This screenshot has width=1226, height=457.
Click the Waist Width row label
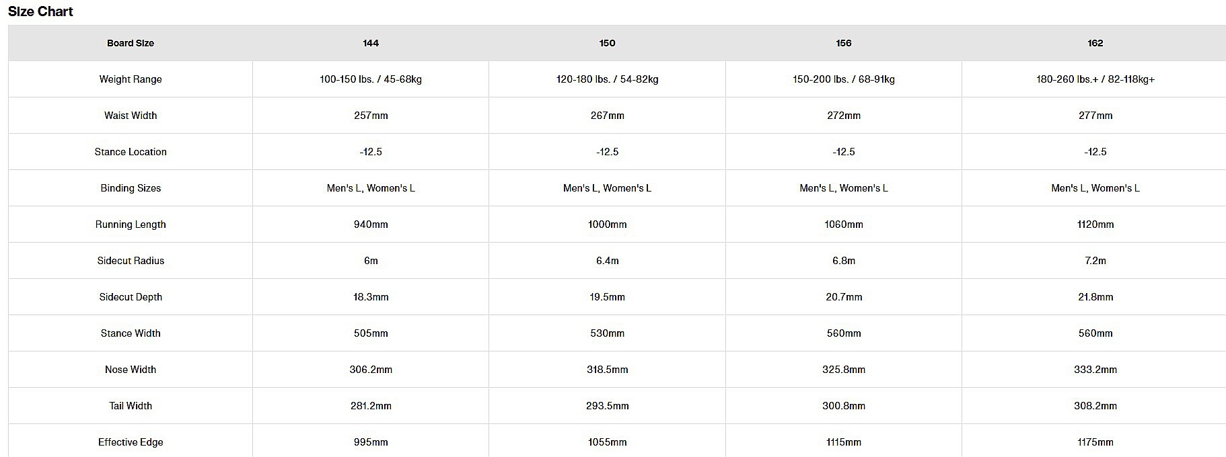click(x=131, y=116)
